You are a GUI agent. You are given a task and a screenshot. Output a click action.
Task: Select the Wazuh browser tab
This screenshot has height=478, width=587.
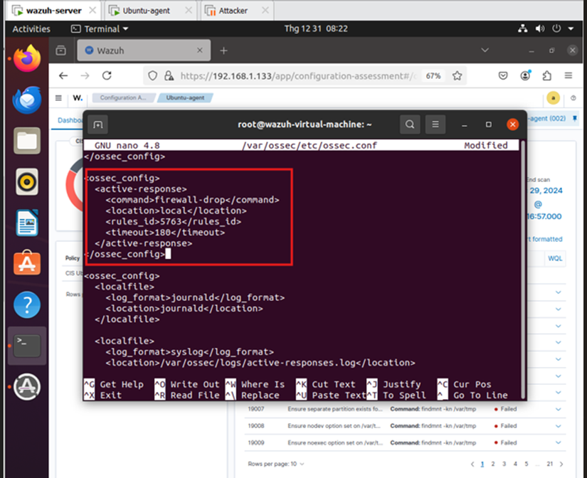pos(144,51)
